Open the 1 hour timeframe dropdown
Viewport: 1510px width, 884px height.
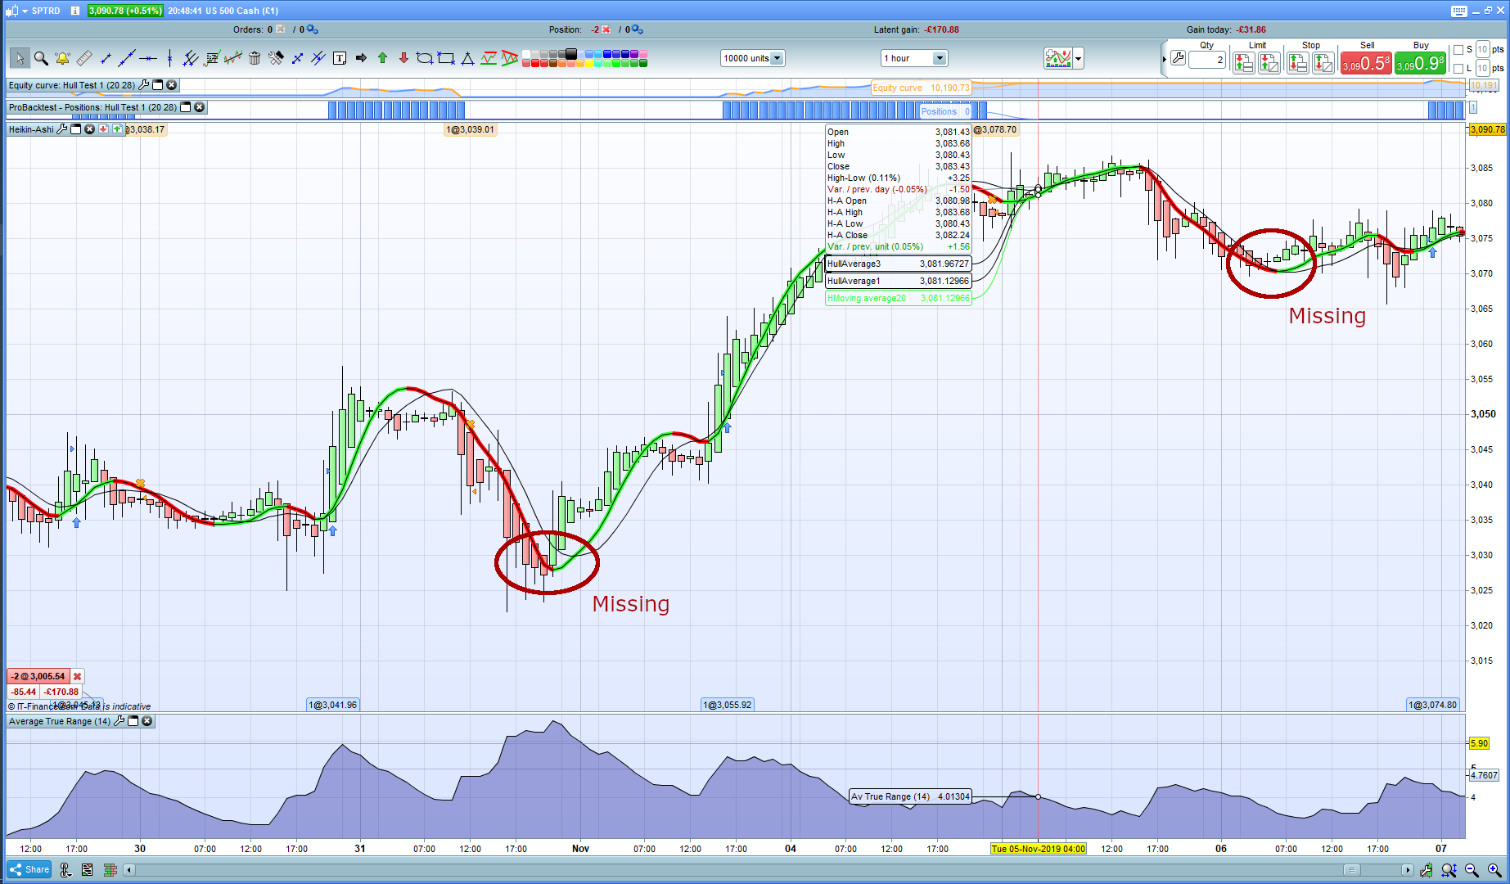(940, 58)
